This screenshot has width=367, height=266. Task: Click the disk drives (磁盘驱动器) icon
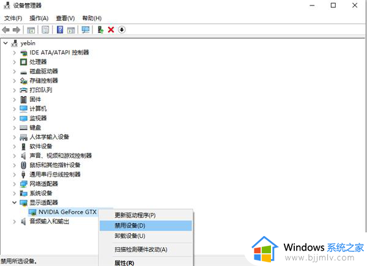(x=23, y=72)
